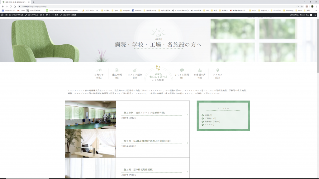Open the 沼津梅花幼稚園様 post title
The width and height of the screenshot is (319, 179).
pyautogui.click(x=138, y=170)
